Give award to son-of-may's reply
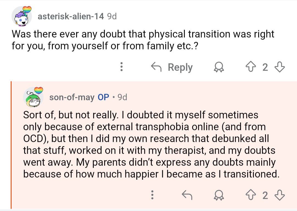Viewport: 297px width, 211px height. (219, 196)
